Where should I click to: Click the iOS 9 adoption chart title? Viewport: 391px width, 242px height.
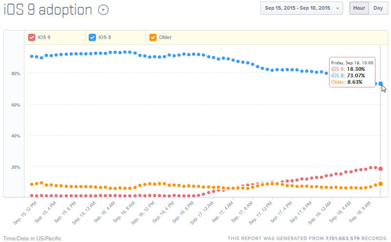click(48, 10)
